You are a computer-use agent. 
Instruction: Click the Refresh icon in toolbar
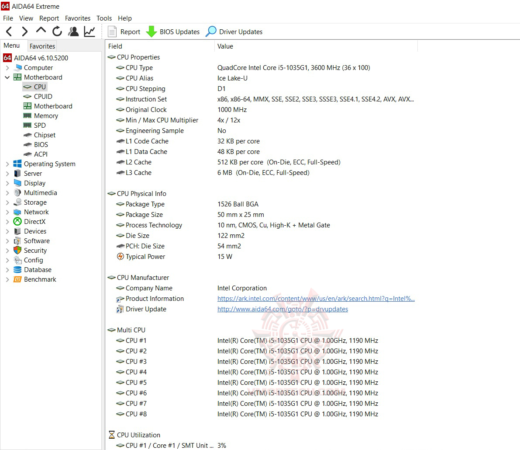[x=57, y=31]
